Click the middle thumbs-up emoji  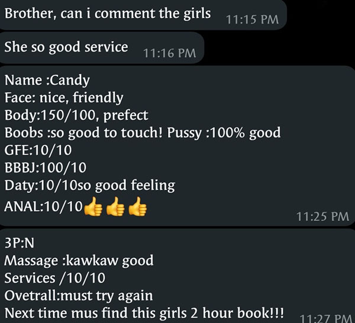(x=115, y=206)
